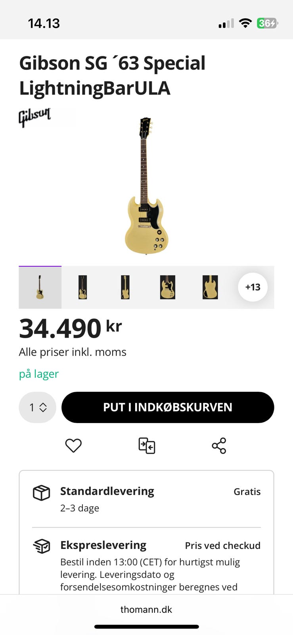Image resolution: width=293 pixels, height=635 pixels.
Task: Tap the Ekspreslevering heading
Action: [103, 545]
